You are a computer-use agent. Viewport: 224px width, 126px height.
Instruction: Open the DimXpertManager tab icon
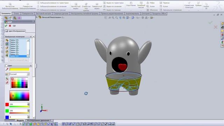coord(19,18)
